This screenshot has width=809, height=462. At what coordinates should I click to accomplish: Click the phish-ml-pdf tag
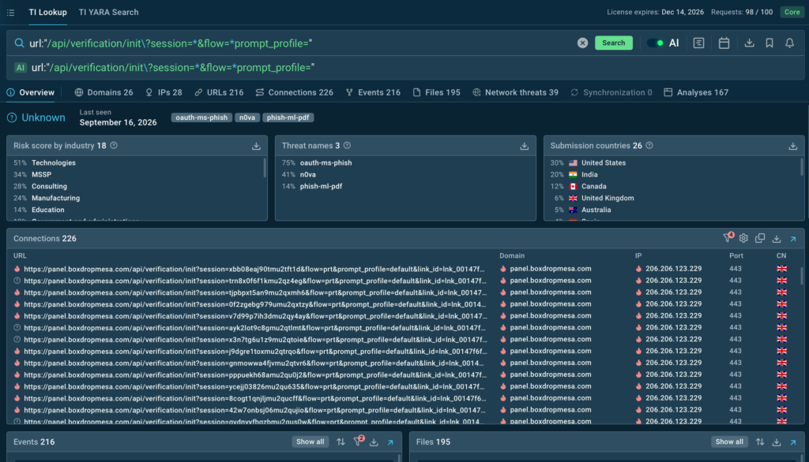(x=288, y=117)
